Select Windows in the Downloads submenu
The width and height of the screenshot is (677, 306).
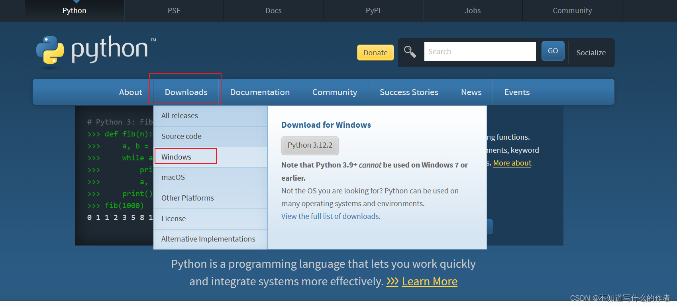pos(210,157)
